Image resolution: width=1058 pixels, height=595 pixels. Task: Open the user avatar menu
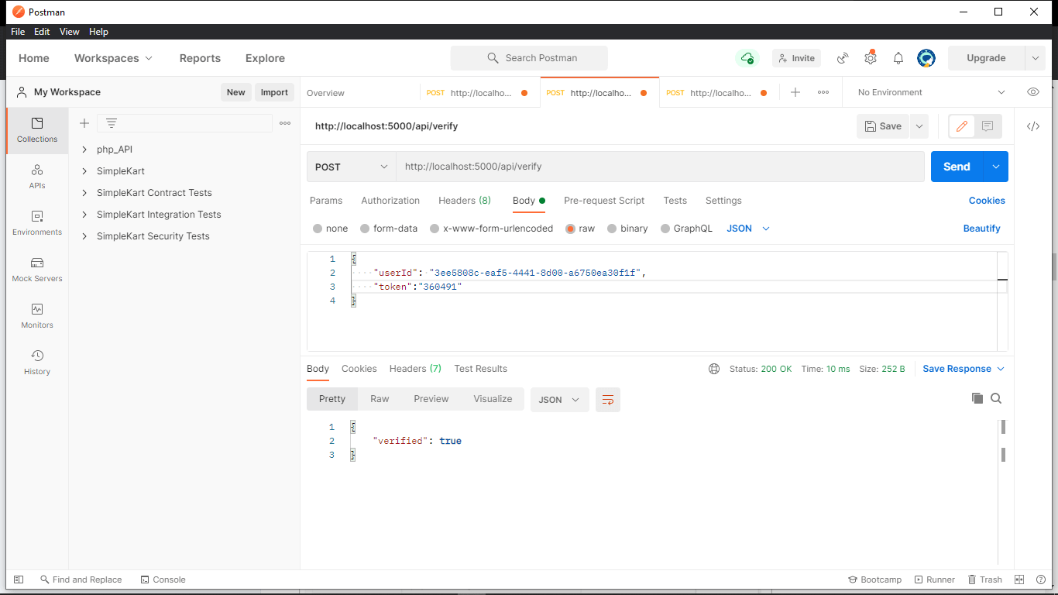[926, 58]
